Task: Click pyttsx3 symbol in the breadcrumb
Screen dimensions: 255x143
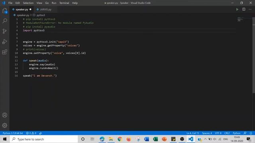Action: [41, 15]
